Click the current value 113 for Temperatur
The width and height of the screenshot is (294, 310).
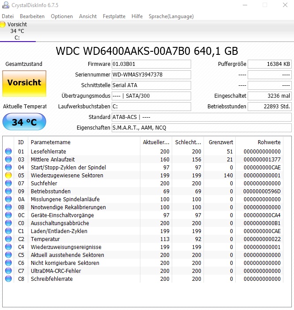165,239
